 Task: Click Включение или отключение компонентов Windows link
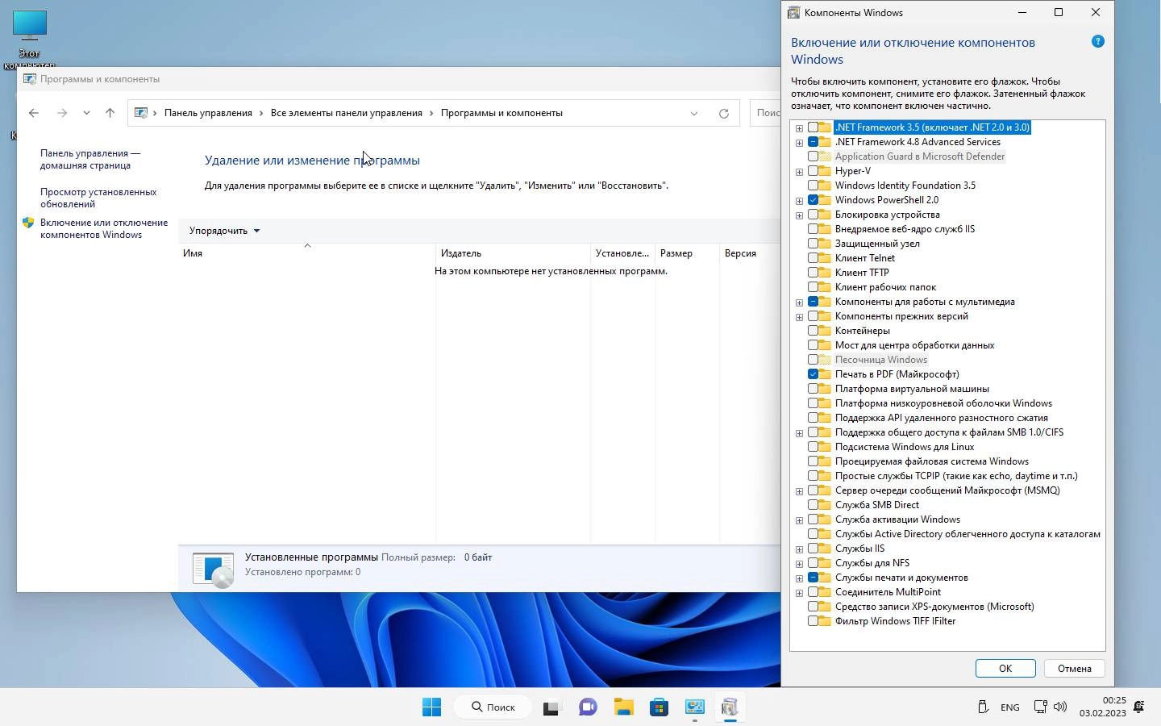coord(104,228)
